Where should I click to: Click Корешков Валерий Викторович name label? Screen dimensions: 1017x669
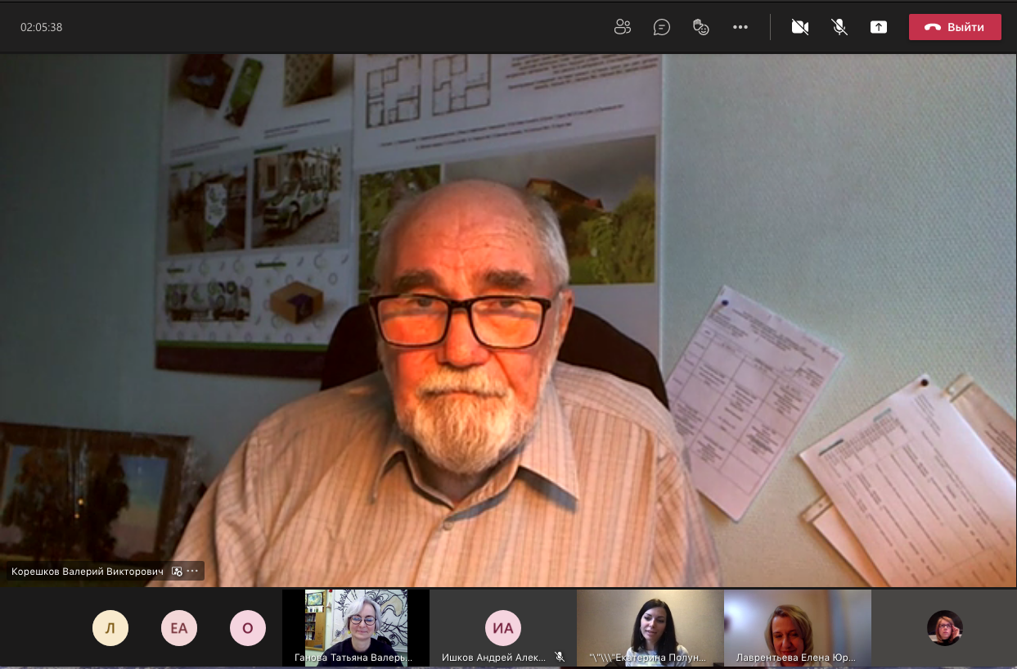point(88,572)
